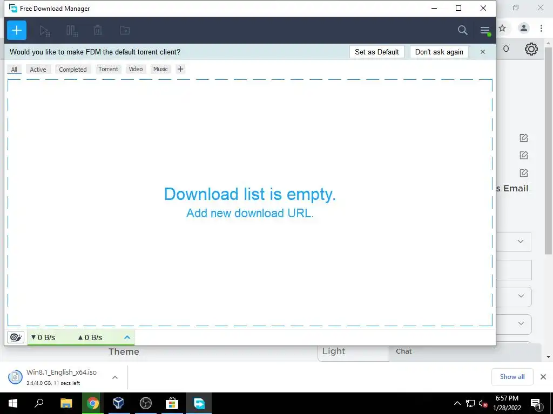The width and height of the screenshot is (553, 414).
Task: Switch to the Completed tab
Action: 73,70
